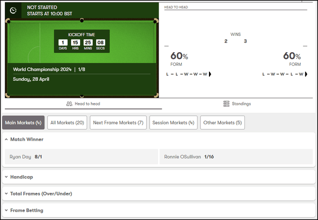Click the Sunday, 28 April date
This screenshot has width=318, height=220.
point(31,79)
